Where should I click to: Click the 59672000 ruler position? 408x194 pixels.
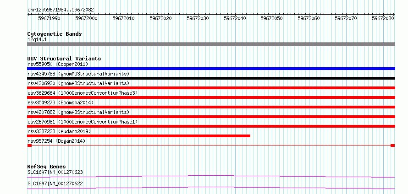coord(86,18)
